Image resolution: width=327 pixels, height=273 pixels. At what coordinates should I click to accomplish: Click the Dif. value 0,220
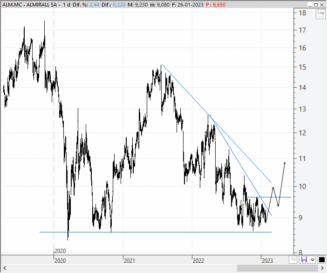click(x=119, y=5)
